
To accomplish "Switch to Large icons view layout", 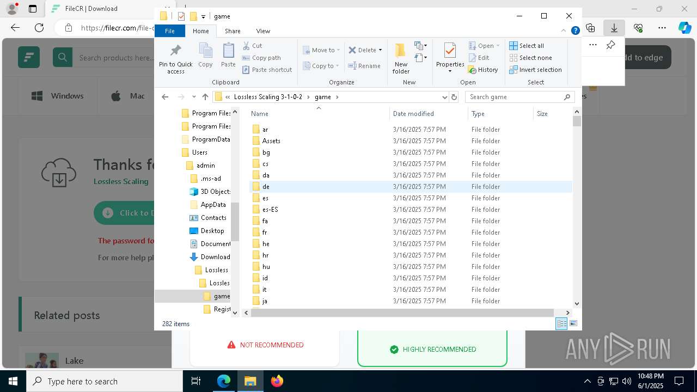I will 573,324.
